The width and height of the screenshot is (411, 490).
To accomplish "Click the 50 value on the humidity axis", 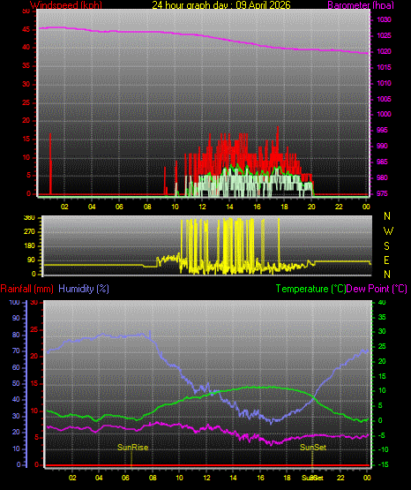I will coord(16,384).
